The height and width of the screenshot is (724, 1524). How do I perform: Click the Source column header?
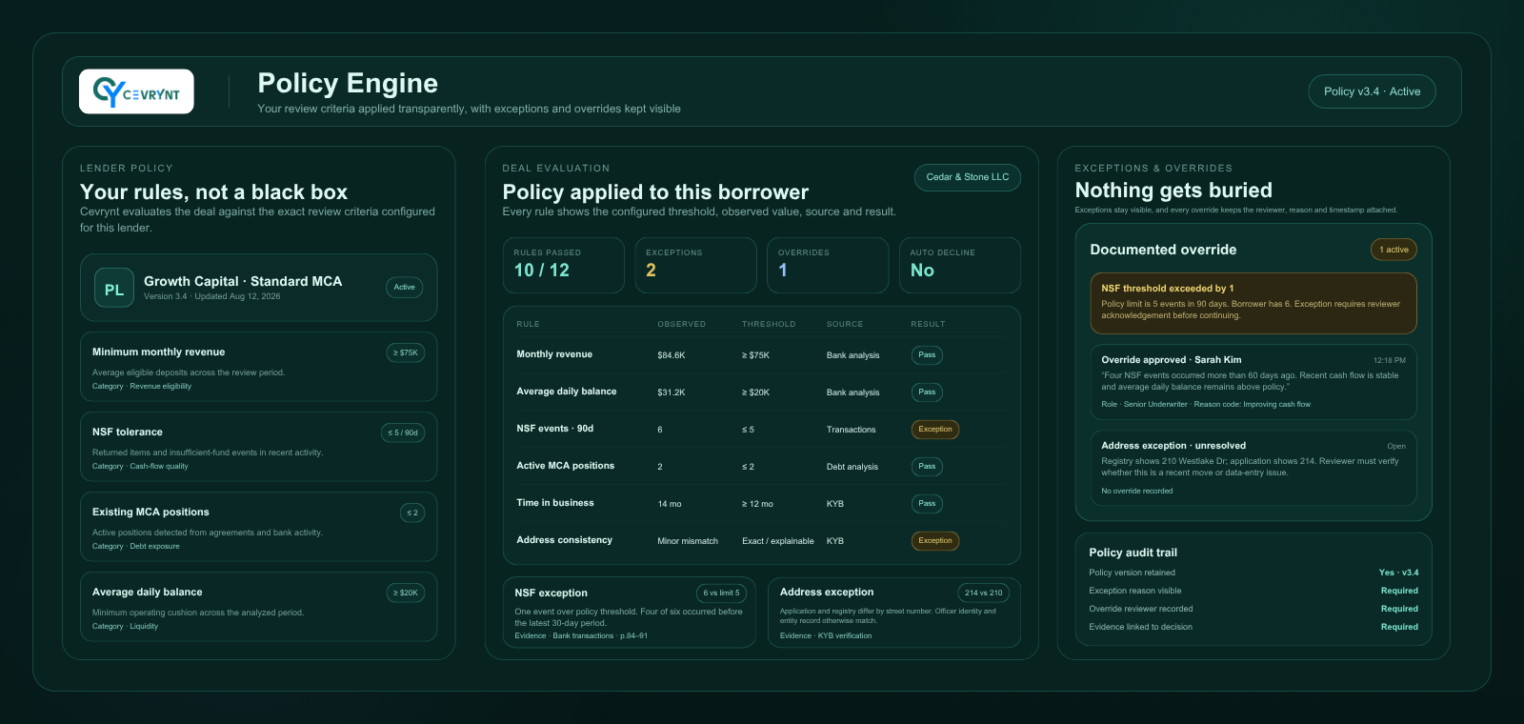click(x=845, y=324)
